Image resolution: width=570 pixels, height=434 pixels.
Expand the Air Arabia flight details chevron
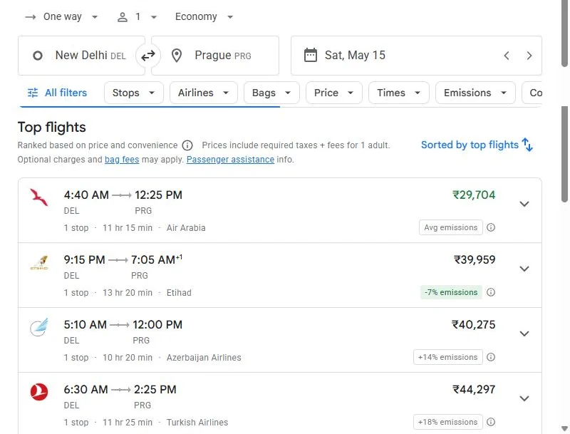tap(524, 204)
